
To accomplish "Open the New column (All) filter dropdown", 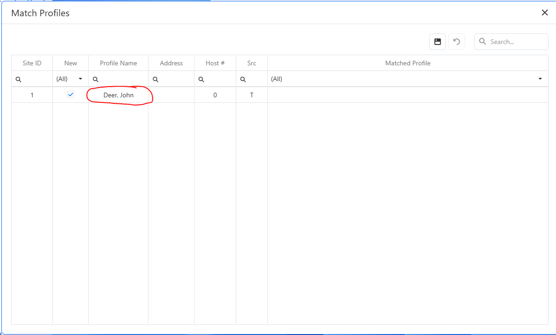I will coord(71,79).
